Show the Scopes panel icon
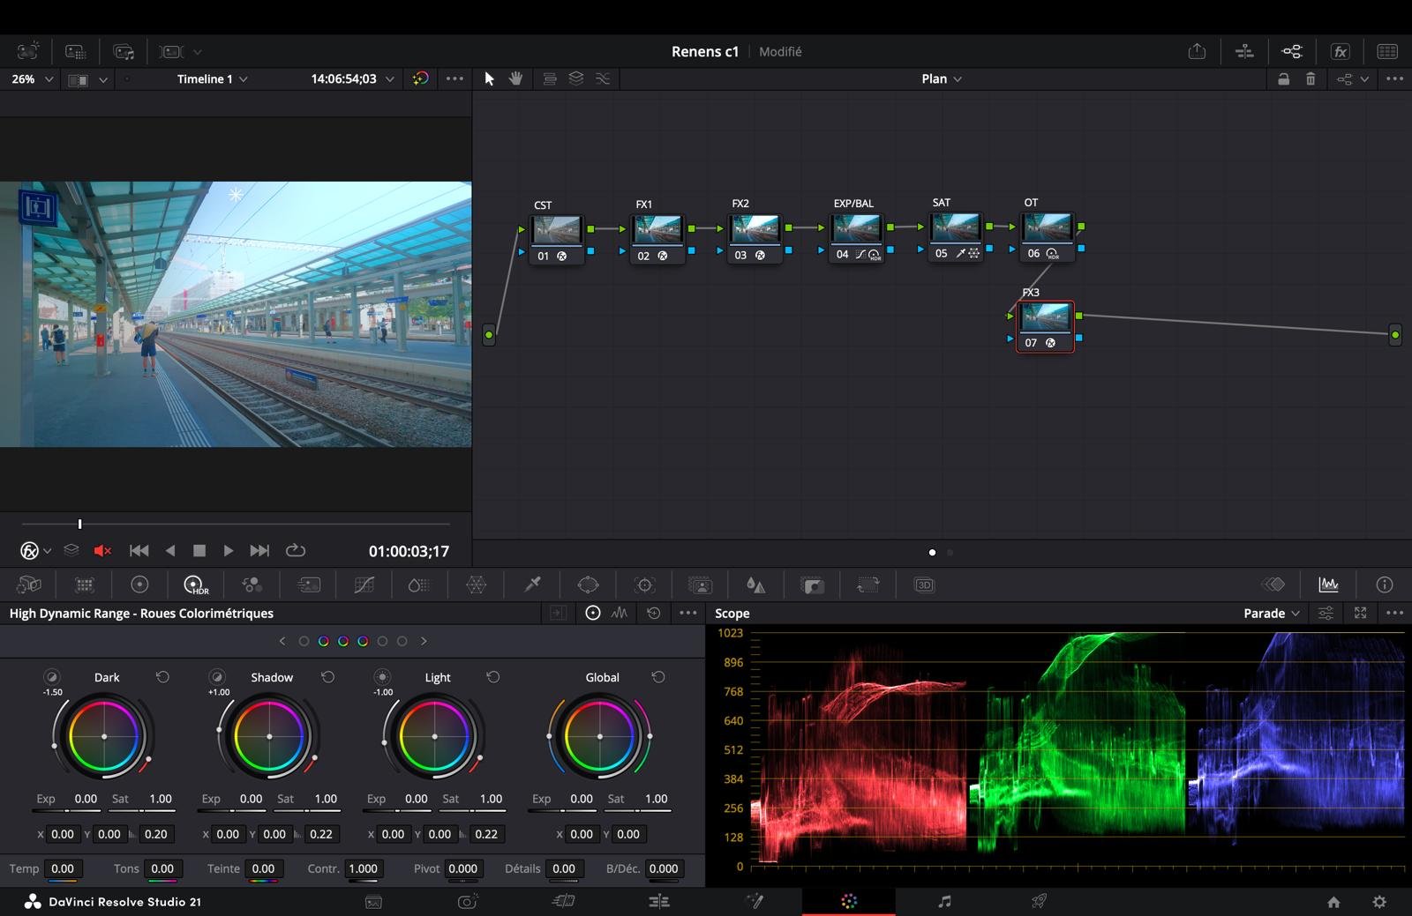1412x916 pixels. pyautogui.click(x=1328, y=585)
